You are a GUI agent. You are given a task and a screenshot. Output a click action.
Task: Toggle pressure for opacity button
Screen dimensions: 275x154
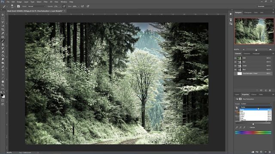[64, 6]
